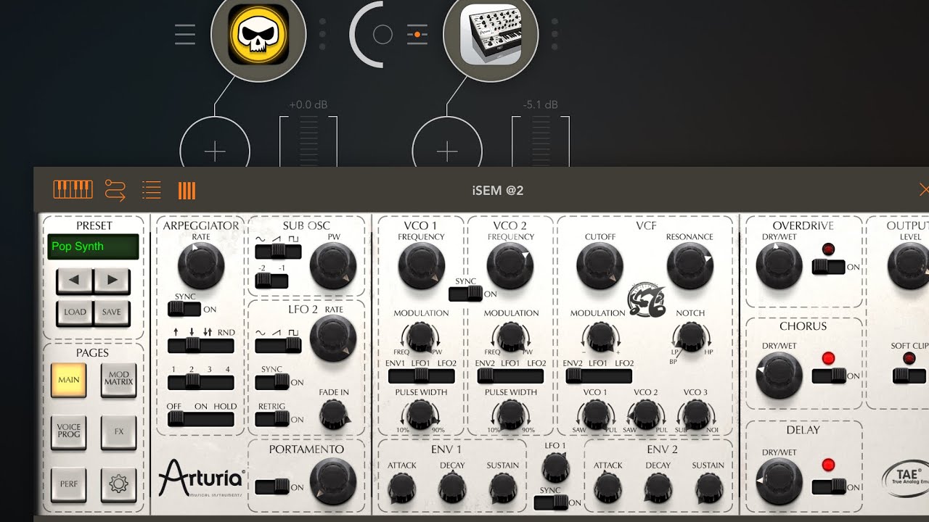Viewport: 929px width, 522px height.
Task: Go to previous preset with left arrow
Action: tap(75, 280)
